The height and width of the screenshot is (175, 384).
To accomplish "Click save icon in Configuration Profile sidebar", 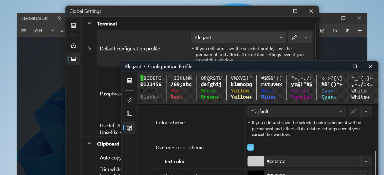I will [x=130, y=81].
